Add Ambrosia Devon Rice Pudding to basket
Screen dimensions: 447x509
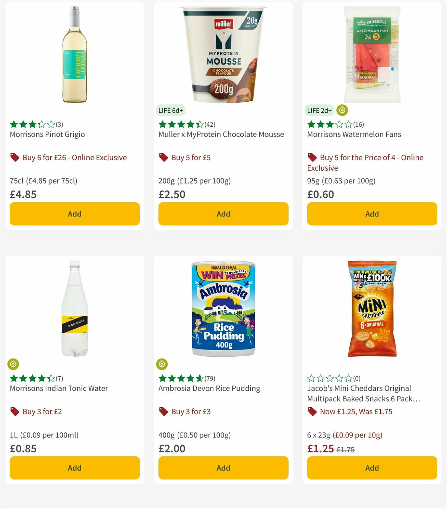[x=223, y=468]
